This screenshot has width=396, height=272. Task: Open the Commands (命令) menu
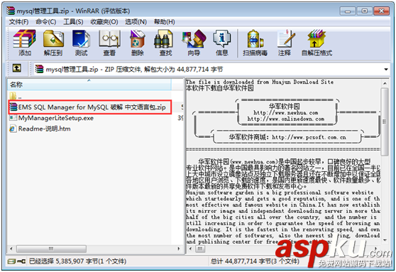(45, 22)
